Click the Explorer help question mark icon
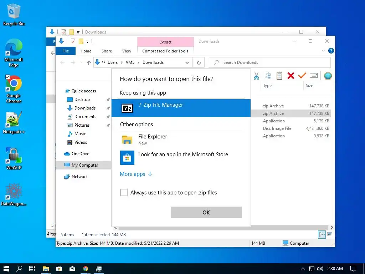This screenshot has width=365, height=274. 331,51
